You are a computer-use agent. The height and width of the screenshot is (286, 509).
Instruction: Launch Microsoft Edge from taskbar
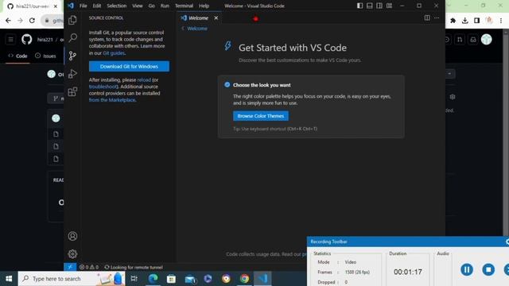click(153, 279)
